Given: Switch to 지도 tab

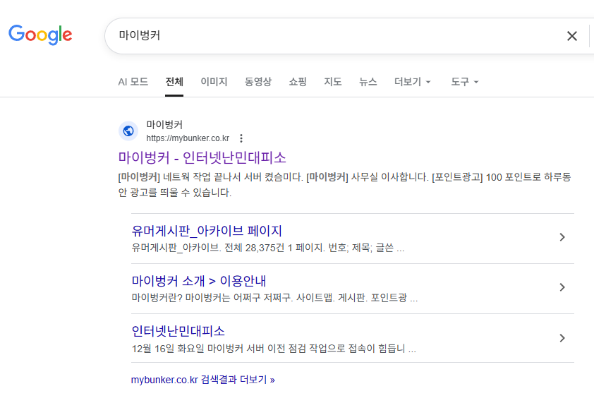Looking at the screenshot, I should [333, 82].
